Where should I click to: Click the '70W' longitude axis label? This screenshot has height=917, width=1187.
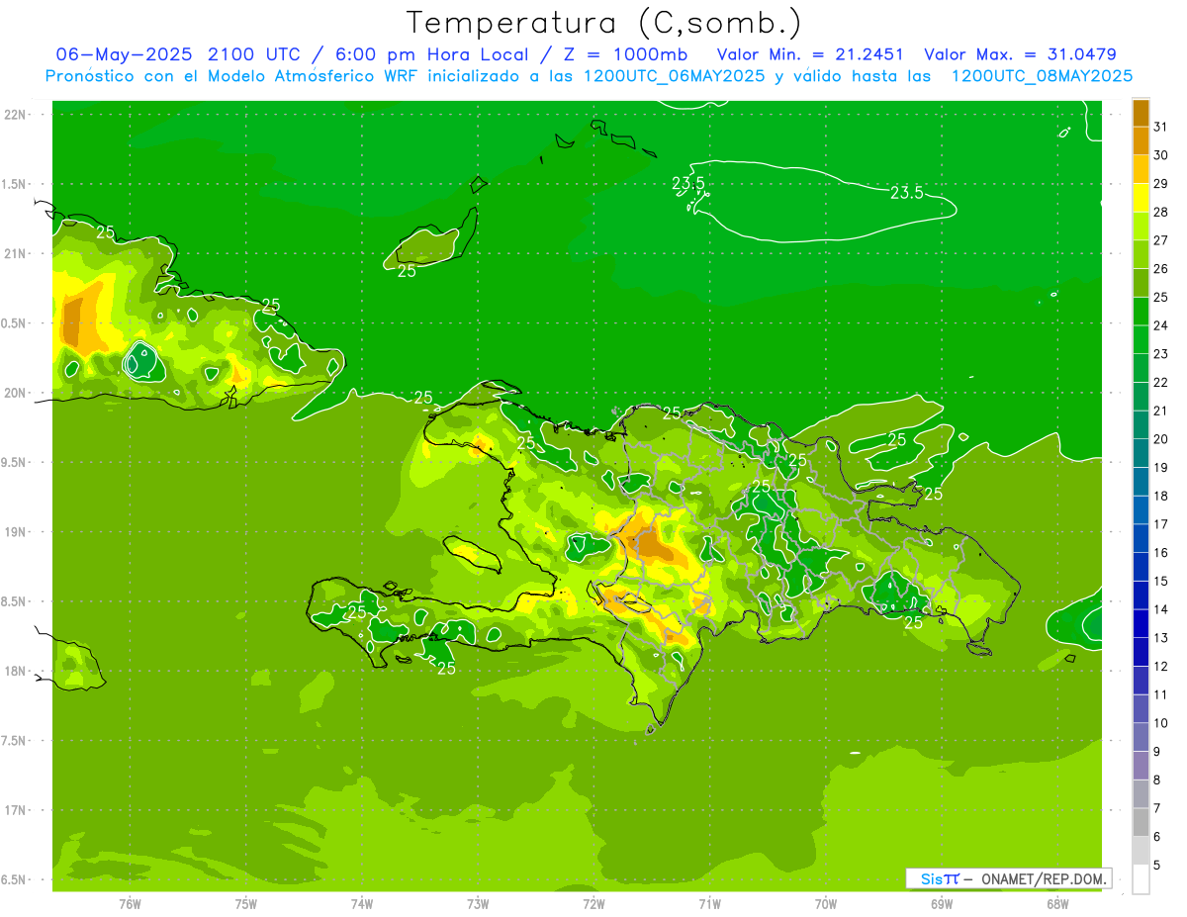[826, 903]
